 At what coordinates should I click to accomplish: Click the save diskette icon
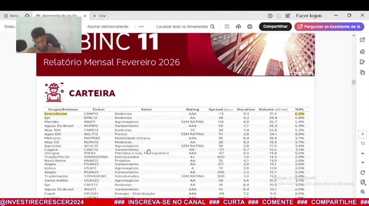click(x=227, y=27)
